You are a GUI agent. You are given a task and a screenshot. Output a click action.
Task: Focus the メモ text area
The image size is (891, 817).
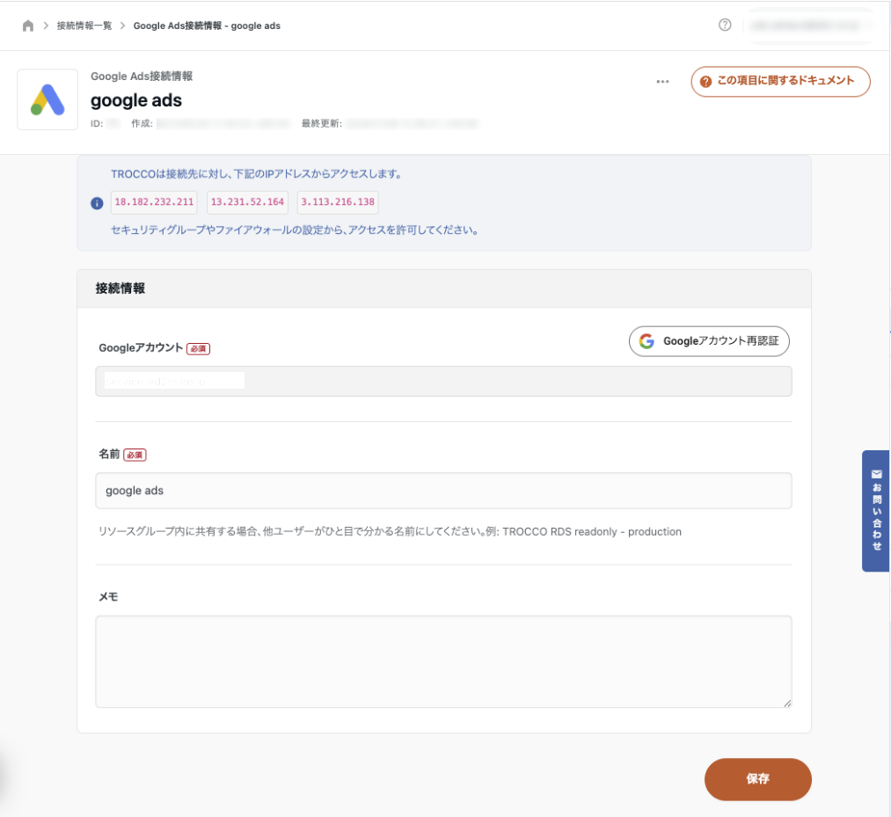point(443,661)
